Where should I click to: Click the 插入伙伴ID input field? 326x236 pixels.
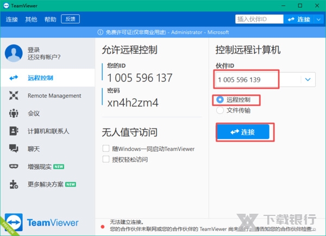click(x=259, y=20)
